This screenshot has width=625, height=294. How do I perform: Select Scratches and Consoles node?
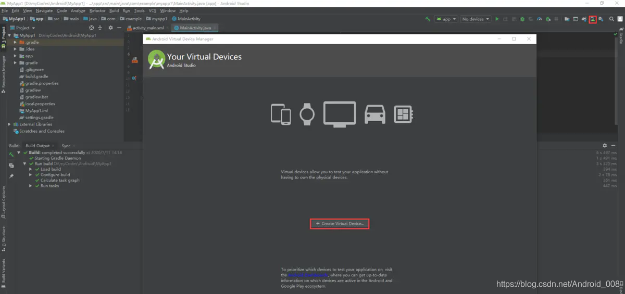tap(39, 131)
